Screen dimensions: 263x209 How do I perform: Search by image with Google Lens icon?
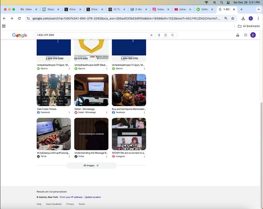point(166,35)
